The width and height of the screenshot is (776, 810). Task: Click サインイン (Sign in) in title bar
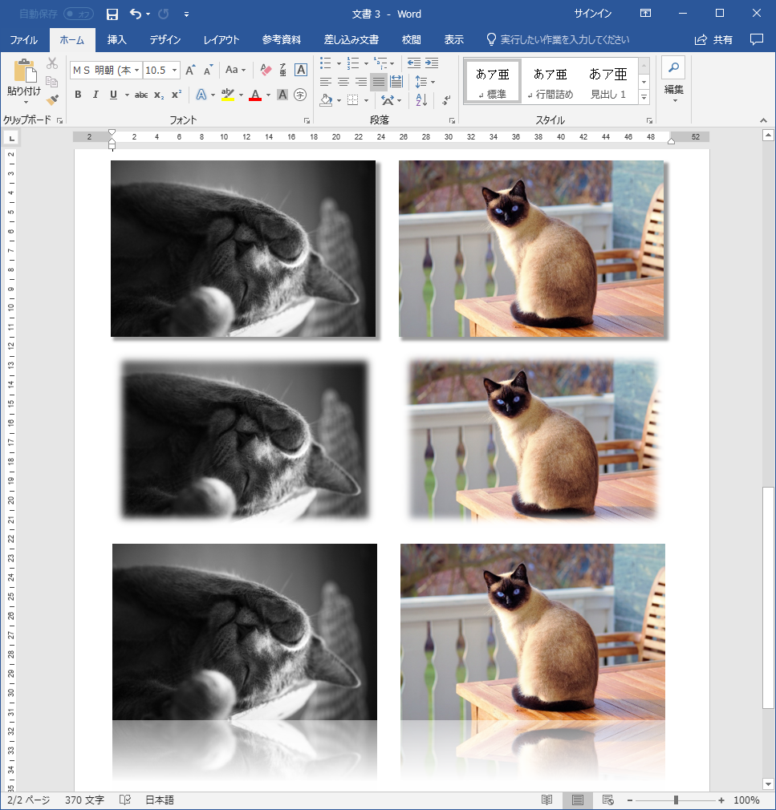(x=593, y=14)
